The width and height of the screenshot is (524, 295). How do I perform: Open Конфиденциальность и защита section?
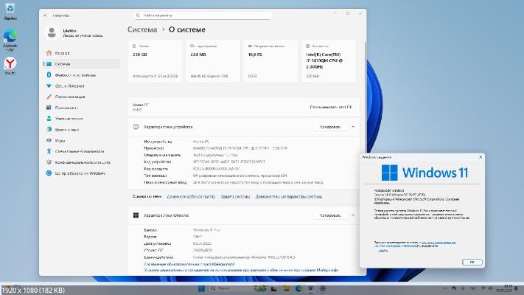tap(82, 162)
